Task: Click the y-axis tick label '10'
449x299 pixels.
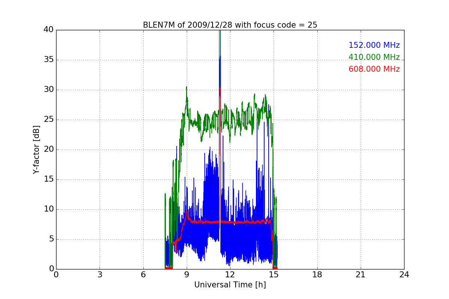Action: pyautogui.click(x=48, y=209)
